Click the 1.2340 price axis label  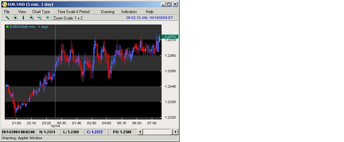[x=170, y=86]
